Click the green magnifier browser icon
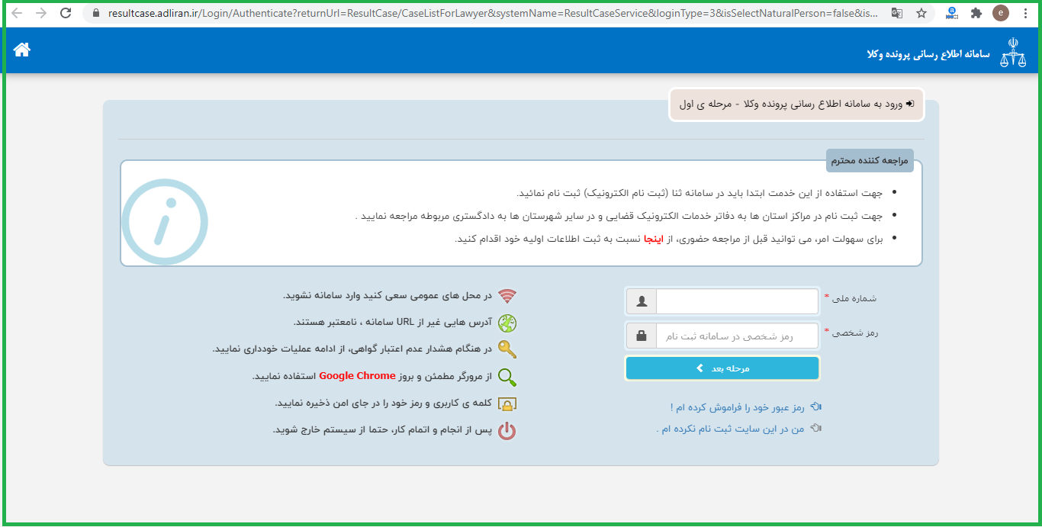 tap(507, 377)
